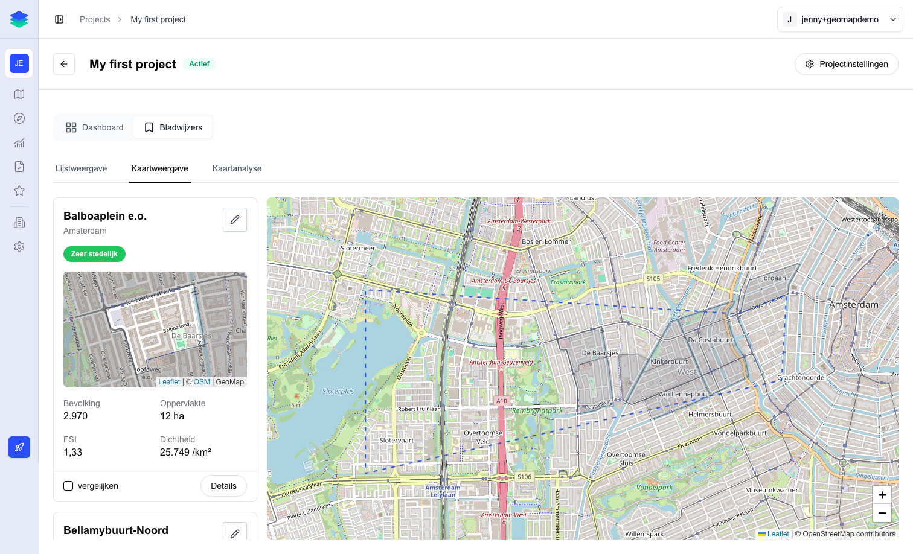The height and width of the screenshot is (554, 913).
Task: Toggle the sidebar panel collapse icon
Action: click(59, 19)
